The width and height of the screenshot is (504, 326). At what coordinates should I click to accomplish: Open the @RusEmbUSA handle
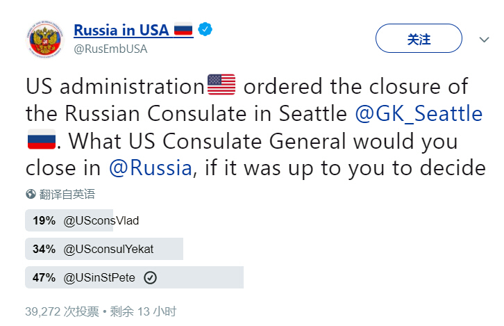[110, 49]
